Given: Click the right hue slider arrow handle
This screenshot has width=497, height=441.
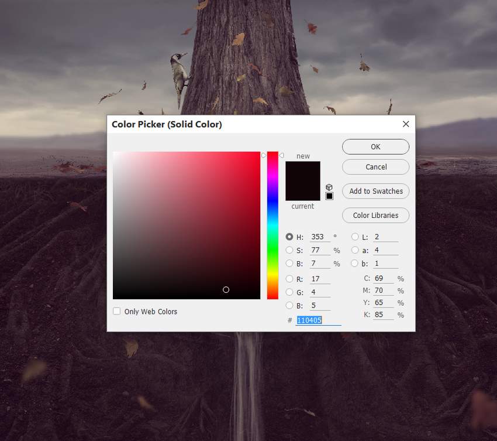Looking at the screenshot, I should click(281, 155).
